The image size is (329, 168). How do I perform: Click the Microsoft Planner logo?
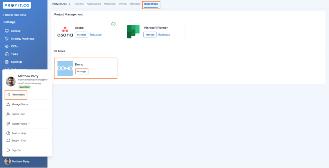click(133, 32)
